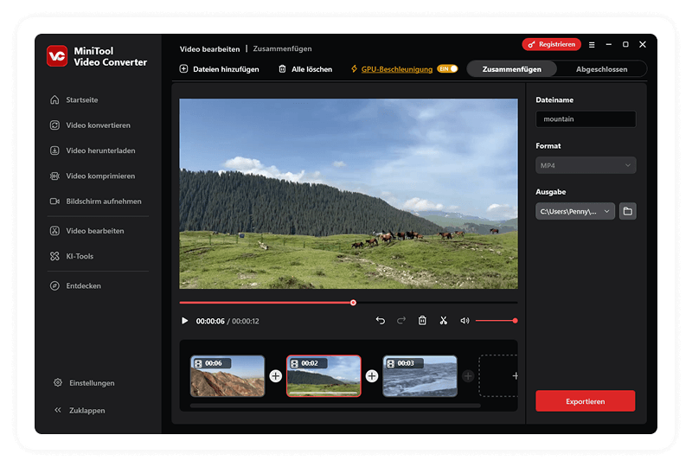Open the Format MP4 dropdown
The width and height of the screenshot is (692, 467).
[586, 165]
